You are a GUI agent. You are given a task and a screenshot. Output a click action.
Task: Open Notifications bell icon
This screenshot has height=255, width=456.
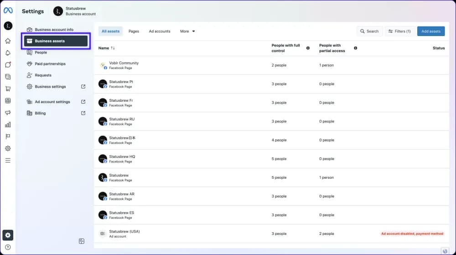click(x=8, y=53)
